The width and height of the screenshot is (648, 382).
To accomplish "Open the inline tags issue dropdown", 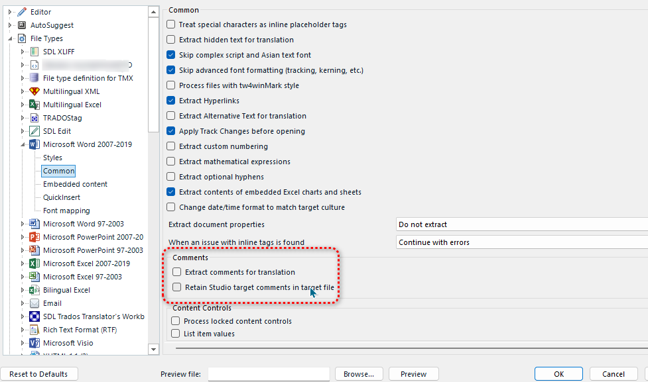I will pos(521,242).
